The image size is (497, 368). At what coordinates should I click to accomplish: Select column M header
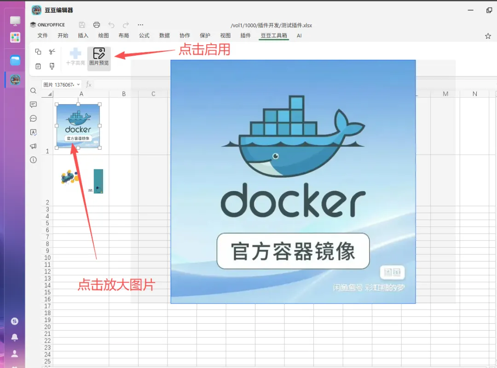click(445, 94)
